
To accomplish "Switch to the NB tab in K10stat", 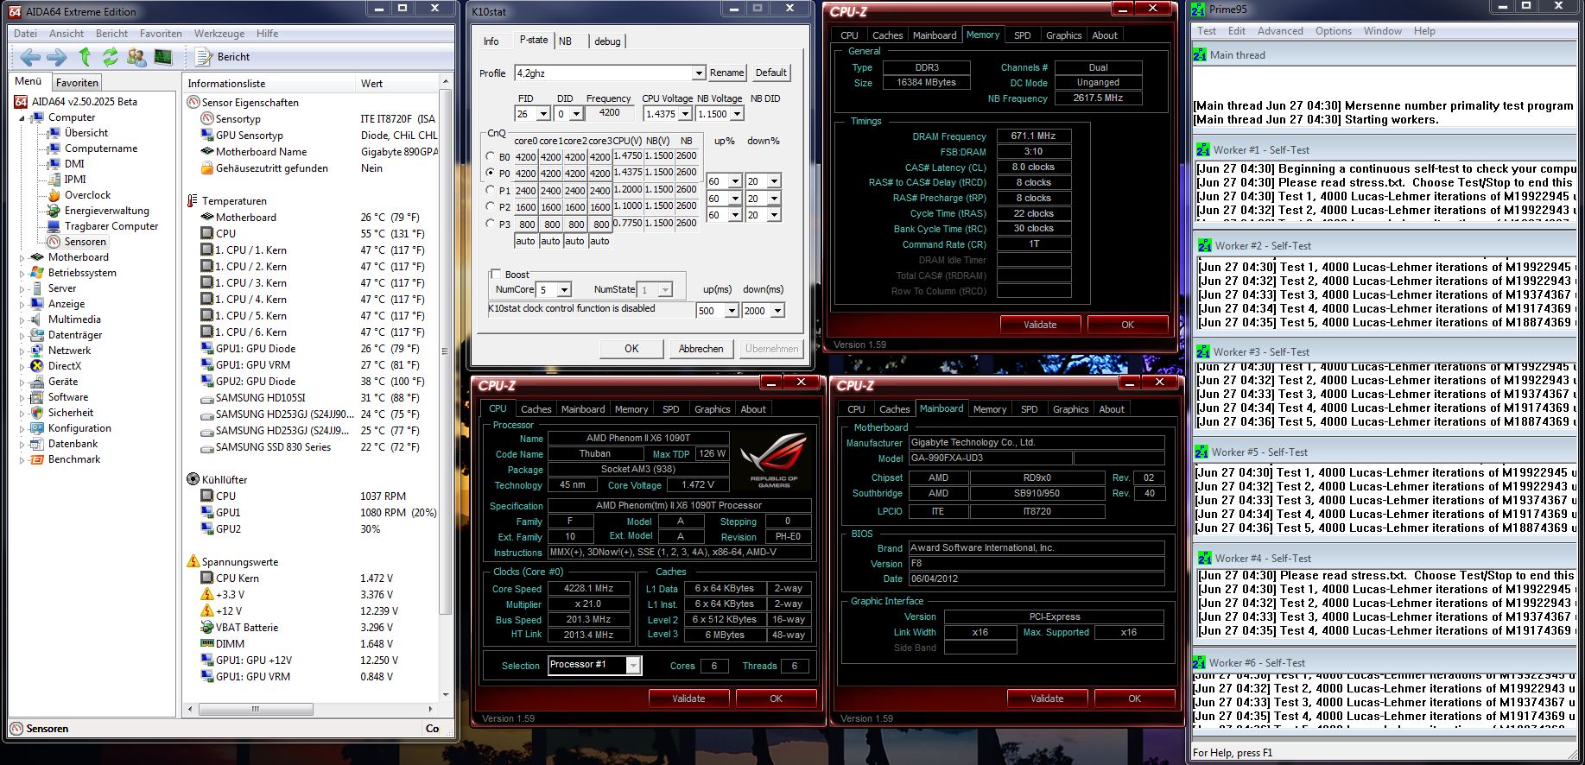I will [x=565, y=41].
